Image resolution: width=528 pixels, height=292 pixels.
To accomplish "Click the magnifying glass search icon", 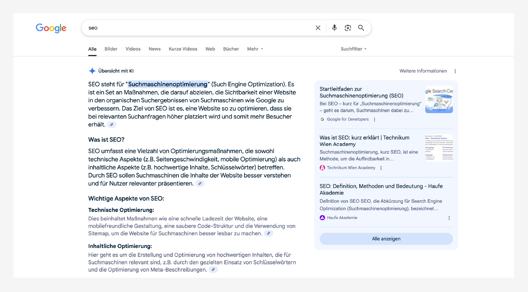I will (x=361, y=28).
